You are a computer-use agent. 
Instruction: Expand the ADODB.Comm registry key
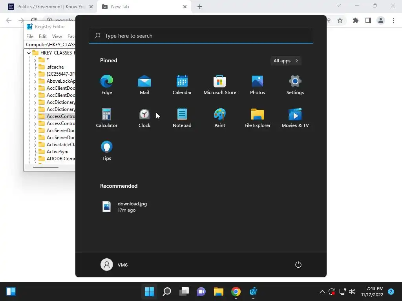click(35, 159)
